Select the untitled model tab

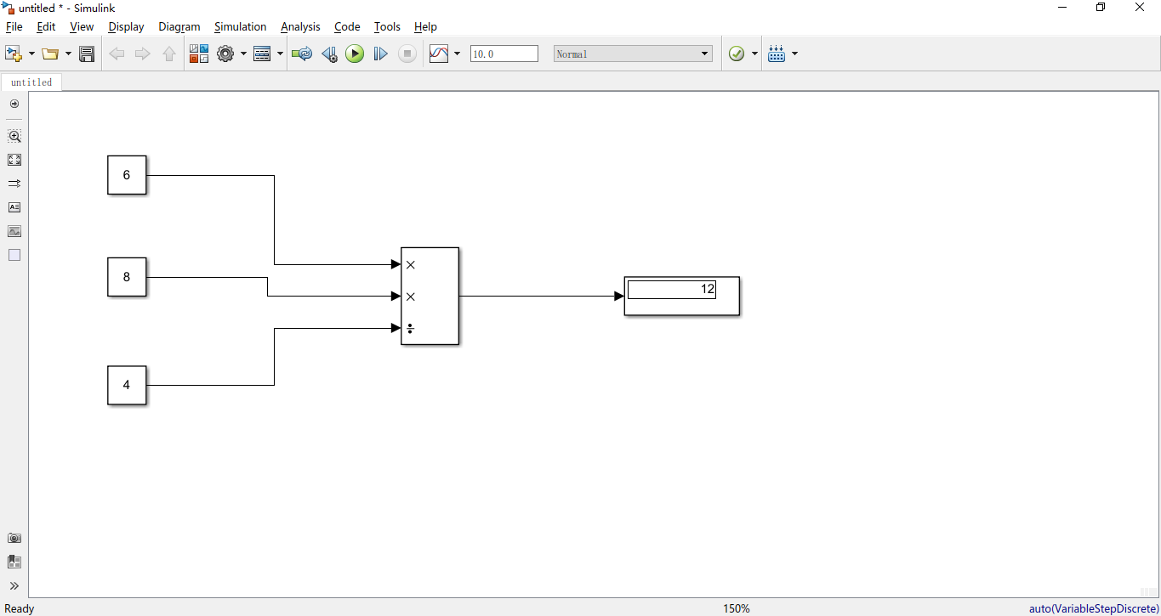(31, 82)
